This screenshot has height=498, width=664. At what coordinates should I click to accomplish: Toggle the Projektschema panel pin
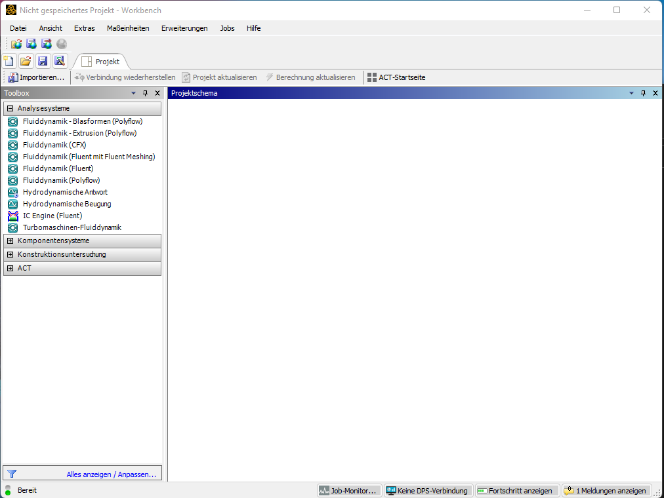[643, 93]
